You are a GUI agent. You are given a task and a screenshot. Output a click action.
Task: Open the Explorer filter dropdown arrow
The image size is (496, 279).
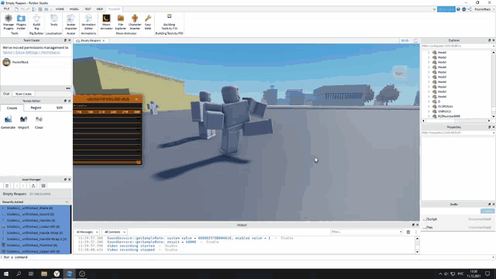click(494, 46)
